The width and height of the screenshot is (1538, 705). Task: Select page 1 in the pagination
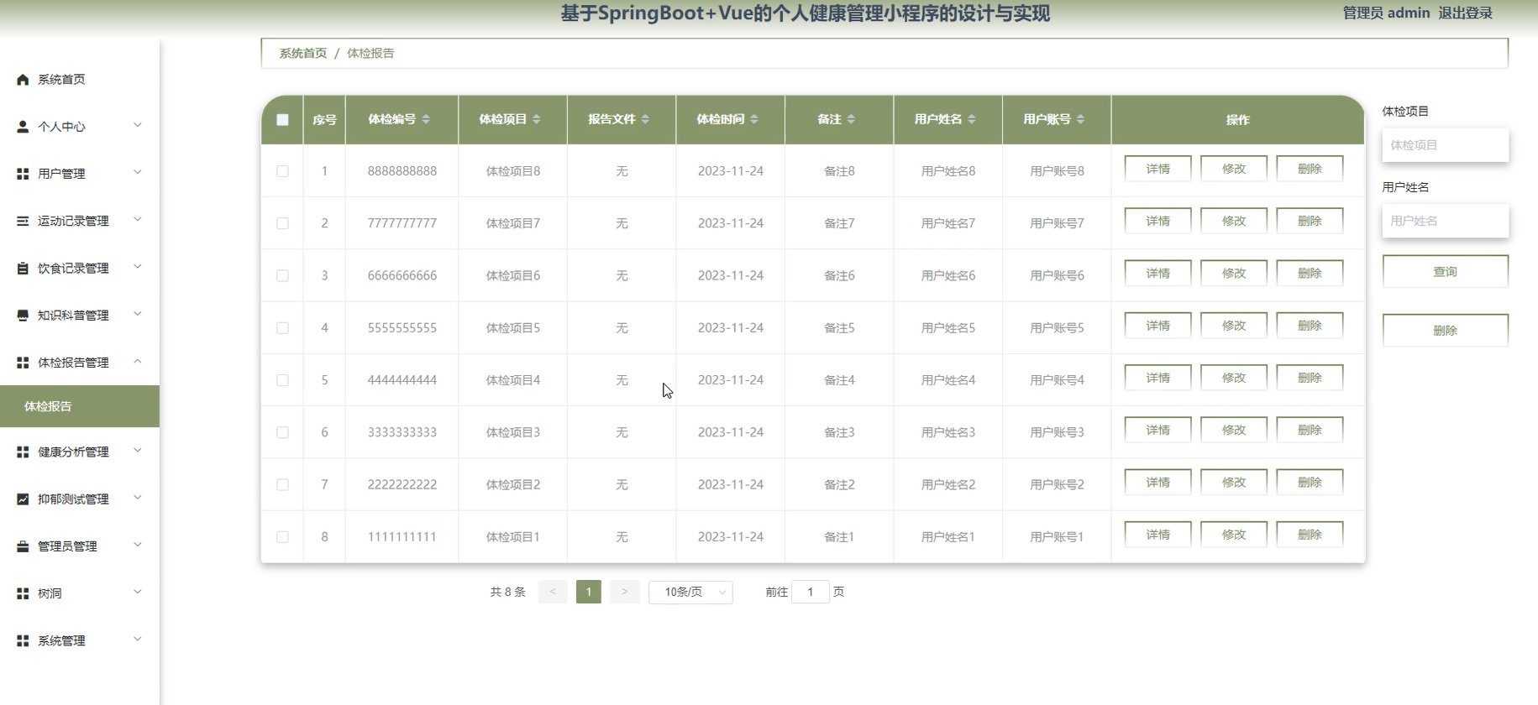pyautogui.click(x=589, y=592)
